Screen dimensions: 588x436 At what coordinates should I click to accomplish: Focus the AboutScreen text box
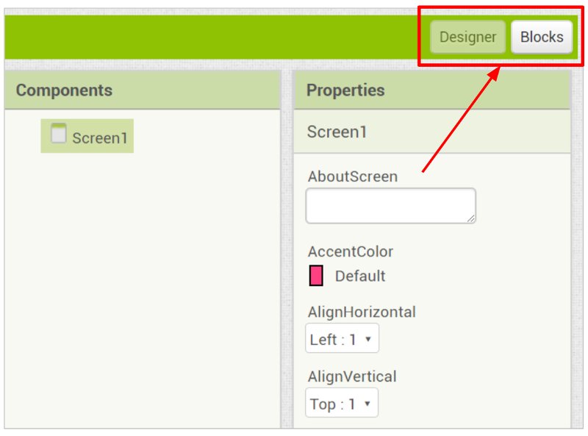(391, 206)
